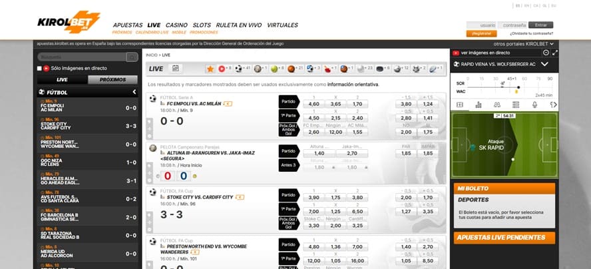The image size is (591, 269).
Task: Open otros portales KIROLBET dropdown
Action: [x=523, y=44]
